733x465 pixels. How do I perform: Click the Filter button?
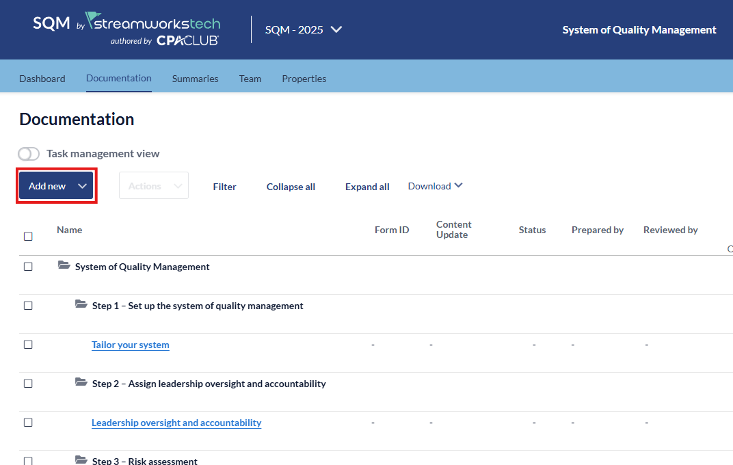[x=224, y=187]
